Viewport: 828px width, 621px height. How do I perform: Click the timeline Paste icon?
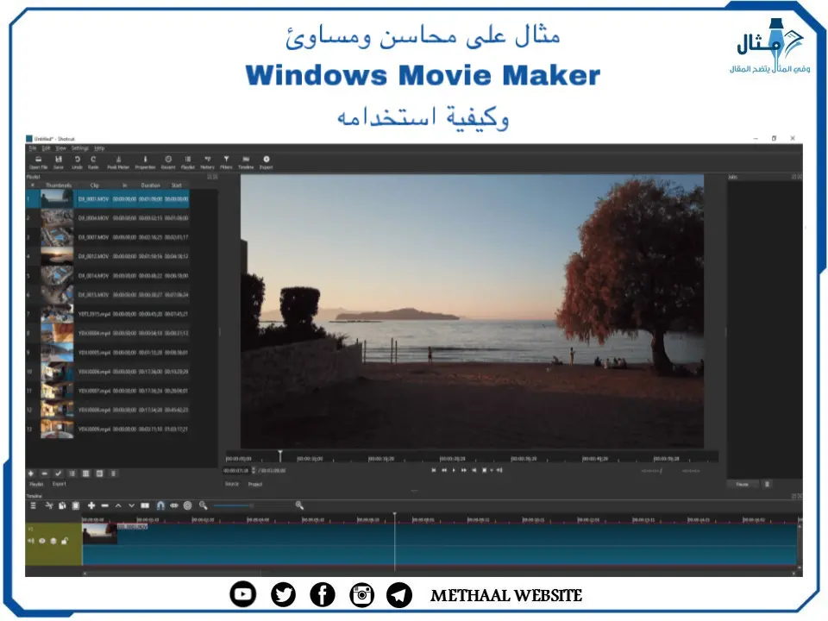[76, 506]
